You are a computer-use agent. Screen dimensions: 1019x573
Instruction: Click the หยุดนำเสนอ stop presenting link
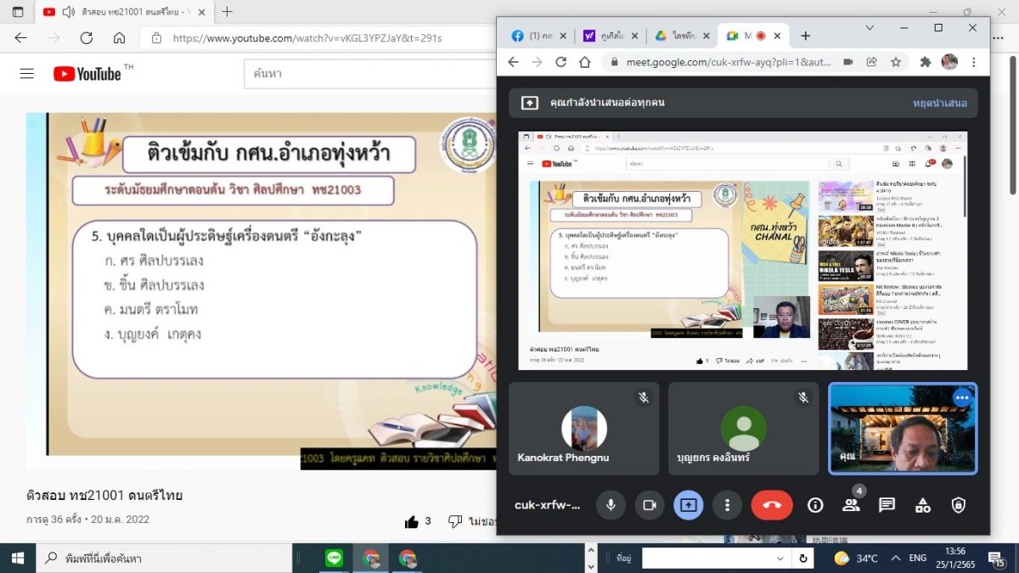point(939,103)
